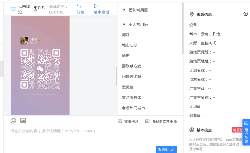Click the image upload icon
The image size is (250, 153).
(23, 120)
